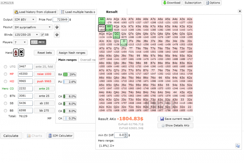Edit the Prize Pool value field
The image size is (244, 163).
coord(61,20)
